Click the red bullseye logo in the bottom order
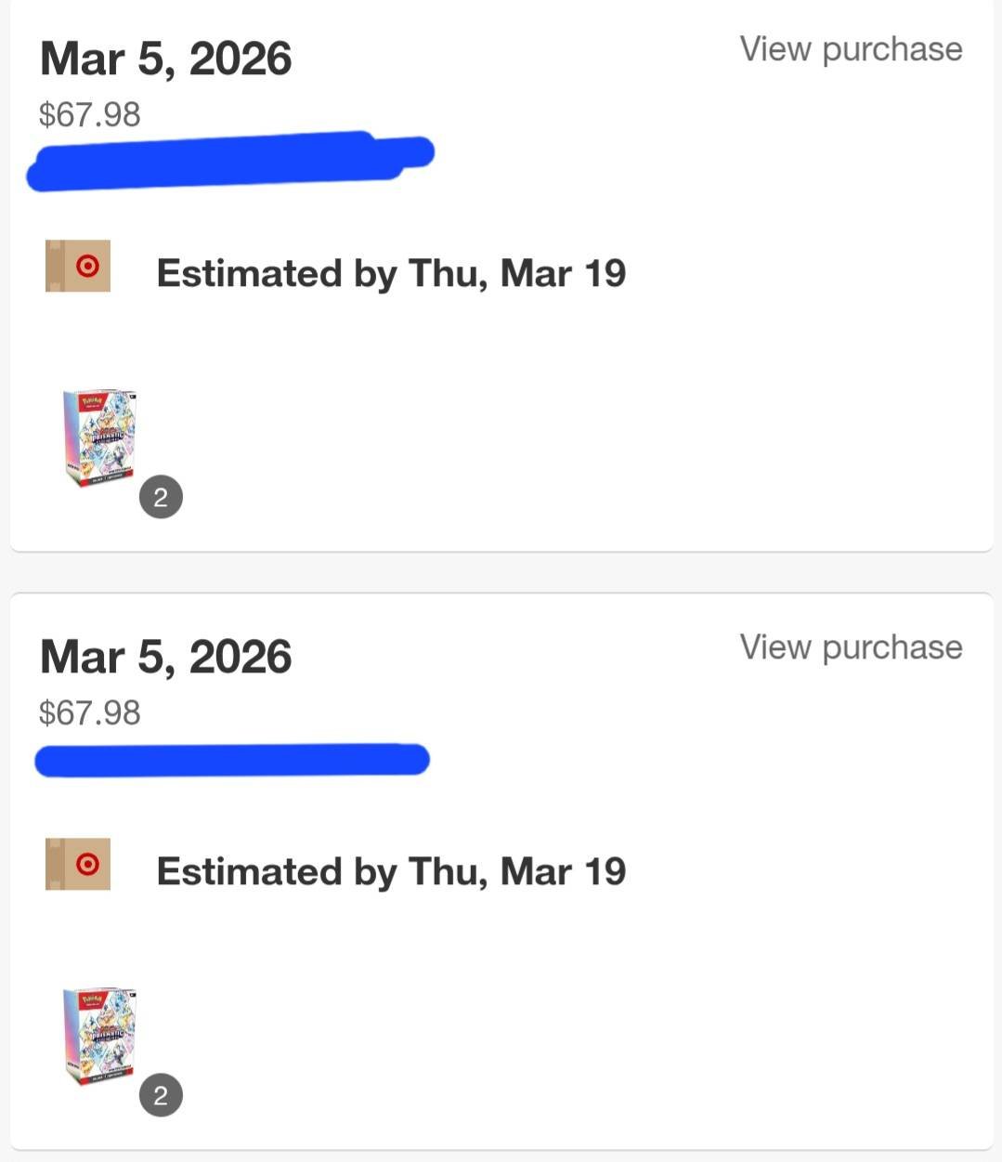 click(87, 865)
